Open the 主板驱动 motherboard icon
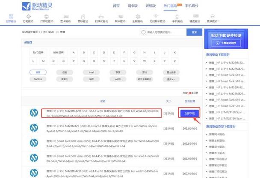 tap(138, 17)
